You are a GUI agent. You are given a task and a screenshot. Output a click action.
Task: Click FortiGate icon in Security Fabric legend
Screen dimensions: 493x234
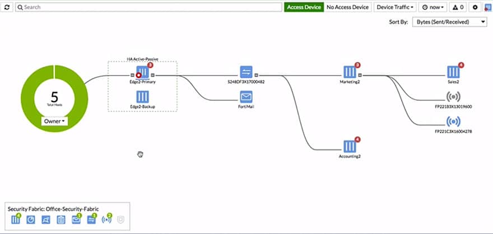pyautogui.click(x=16, y=219)
